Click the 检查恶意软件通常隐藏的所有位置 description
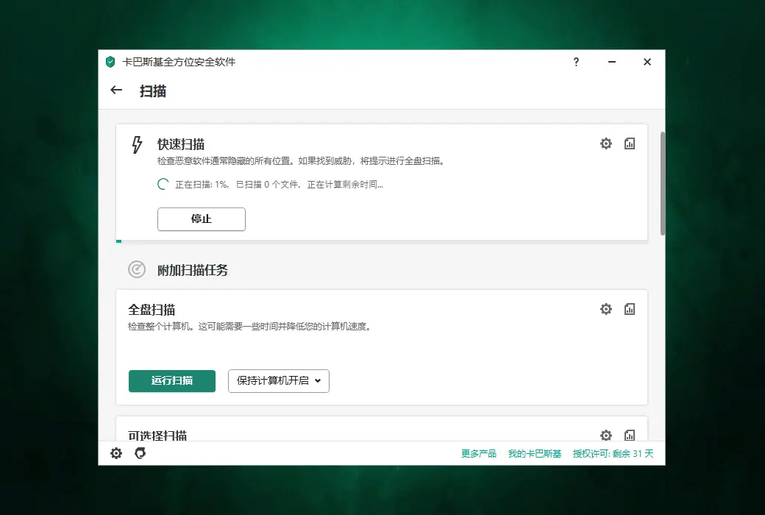The image size is (765, 515). [302, 160]
